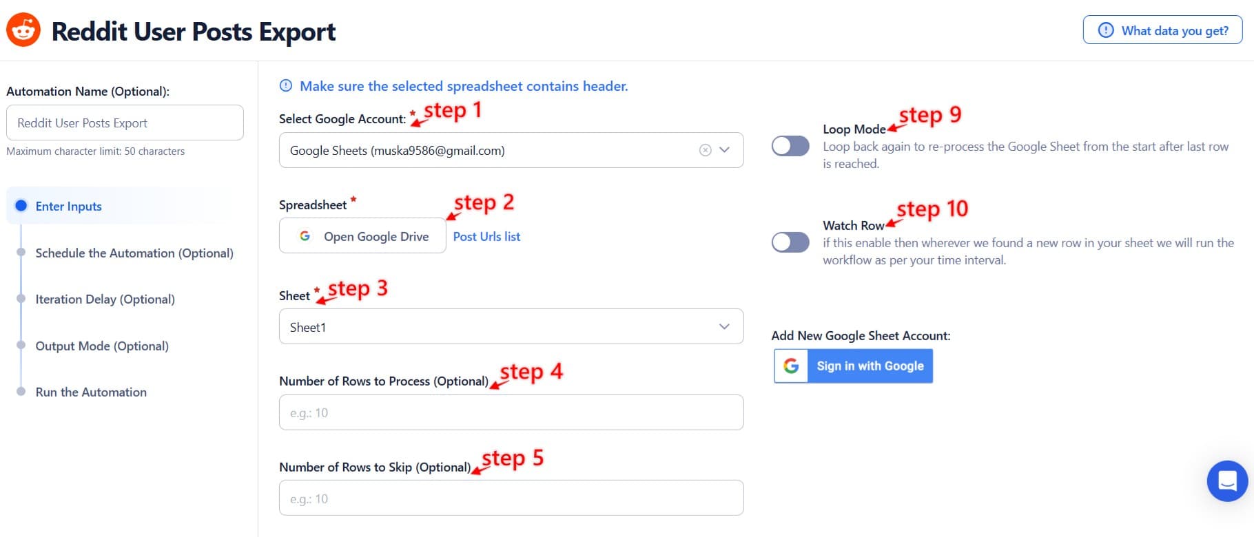Click the Number of Rows to Skip field

511,497
